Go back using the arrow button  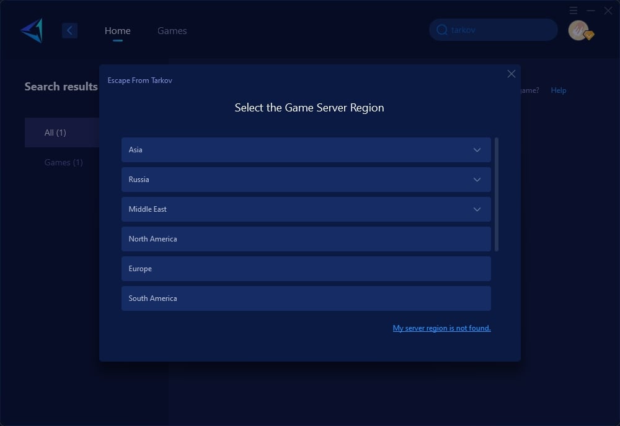point(69,30)
